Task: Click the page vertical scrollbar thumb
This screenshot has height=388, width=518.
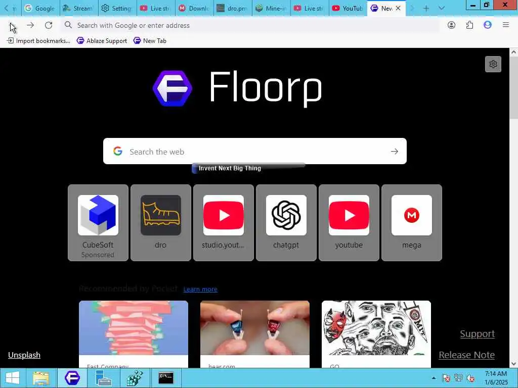Action: click(513, 88)
